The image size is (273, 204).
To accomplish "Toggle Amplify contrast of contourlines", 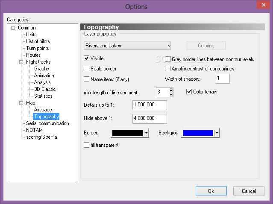I will click(167, 69).
